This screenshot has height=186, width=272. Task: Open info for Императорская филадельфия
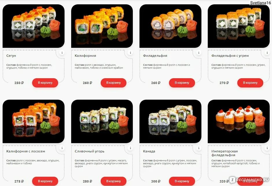(267, 148)
